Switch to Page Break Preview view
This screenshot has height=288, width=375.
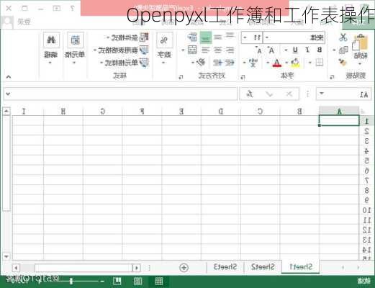click(117, 281)
